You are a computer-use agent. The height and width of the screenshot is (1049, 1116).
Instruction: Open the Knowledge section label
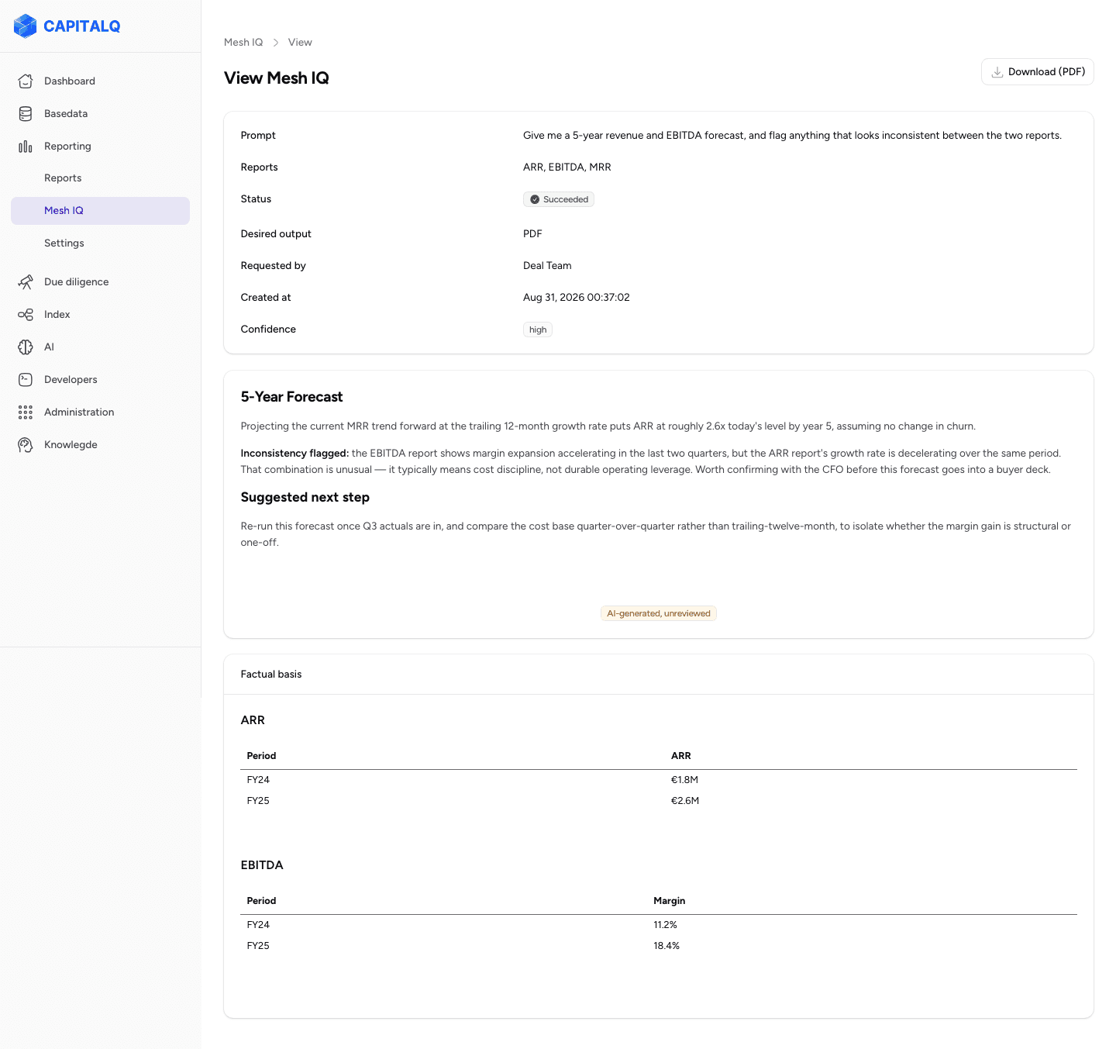[x=71, y=444]
